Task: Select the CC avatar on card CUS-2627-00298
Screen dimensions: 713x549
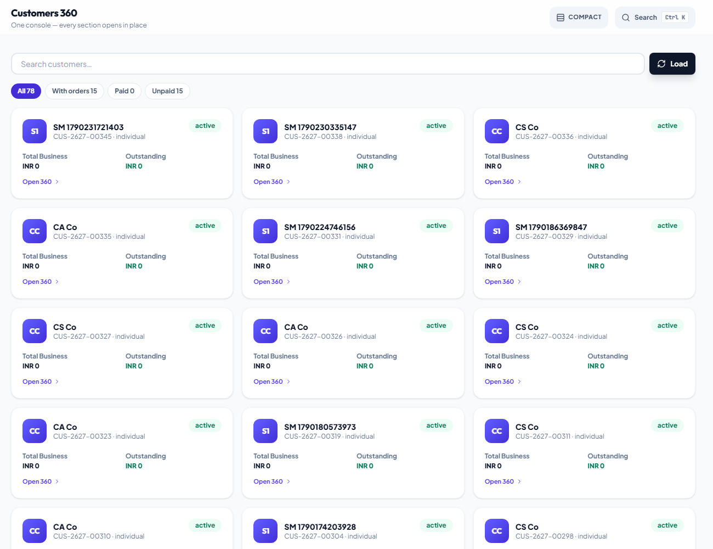Action: pyautogui.click(x=497, y=531)
